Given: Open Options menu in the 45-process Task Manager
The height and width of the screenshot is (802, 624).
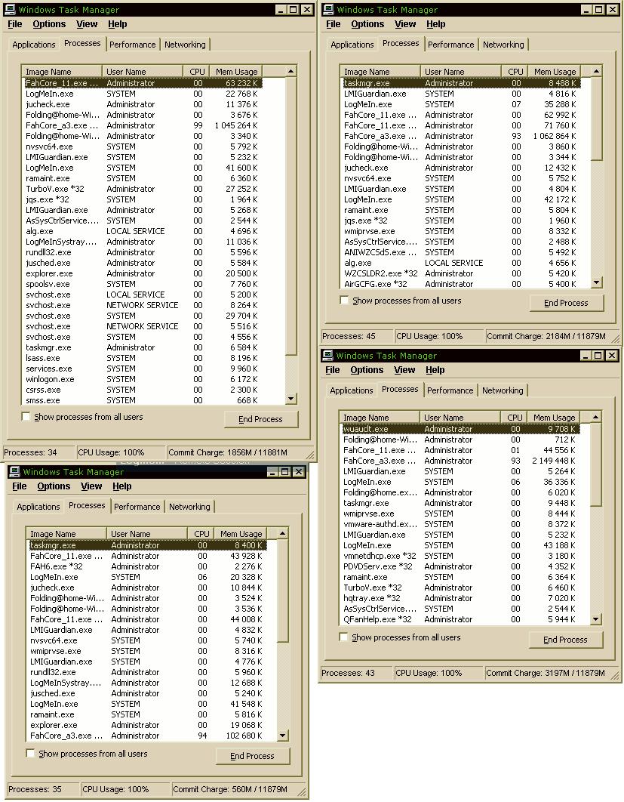Looking at the screenshot, I should pyautogui.click(x=367, y=24).
